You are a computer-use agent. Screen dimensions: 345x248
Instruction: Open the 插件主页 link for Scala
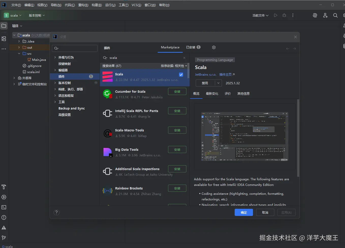(x=226, y=74)
